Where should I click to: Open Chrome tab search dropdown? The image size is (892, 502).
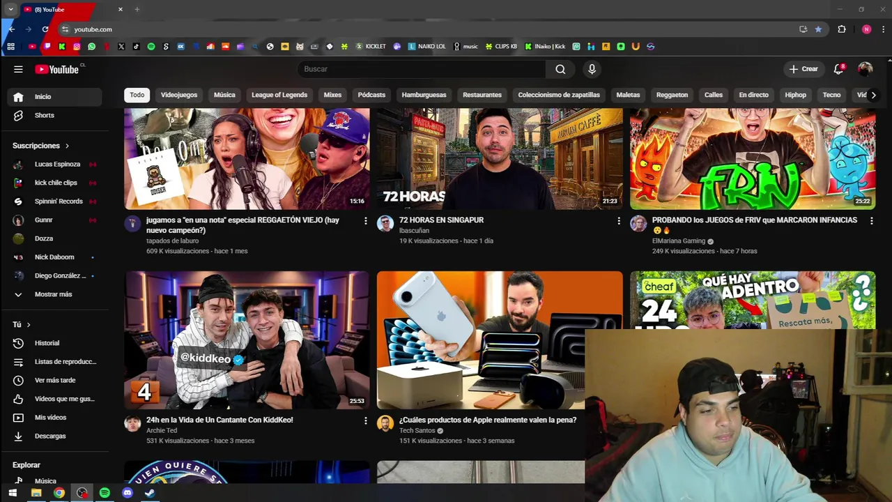point(10,9)
